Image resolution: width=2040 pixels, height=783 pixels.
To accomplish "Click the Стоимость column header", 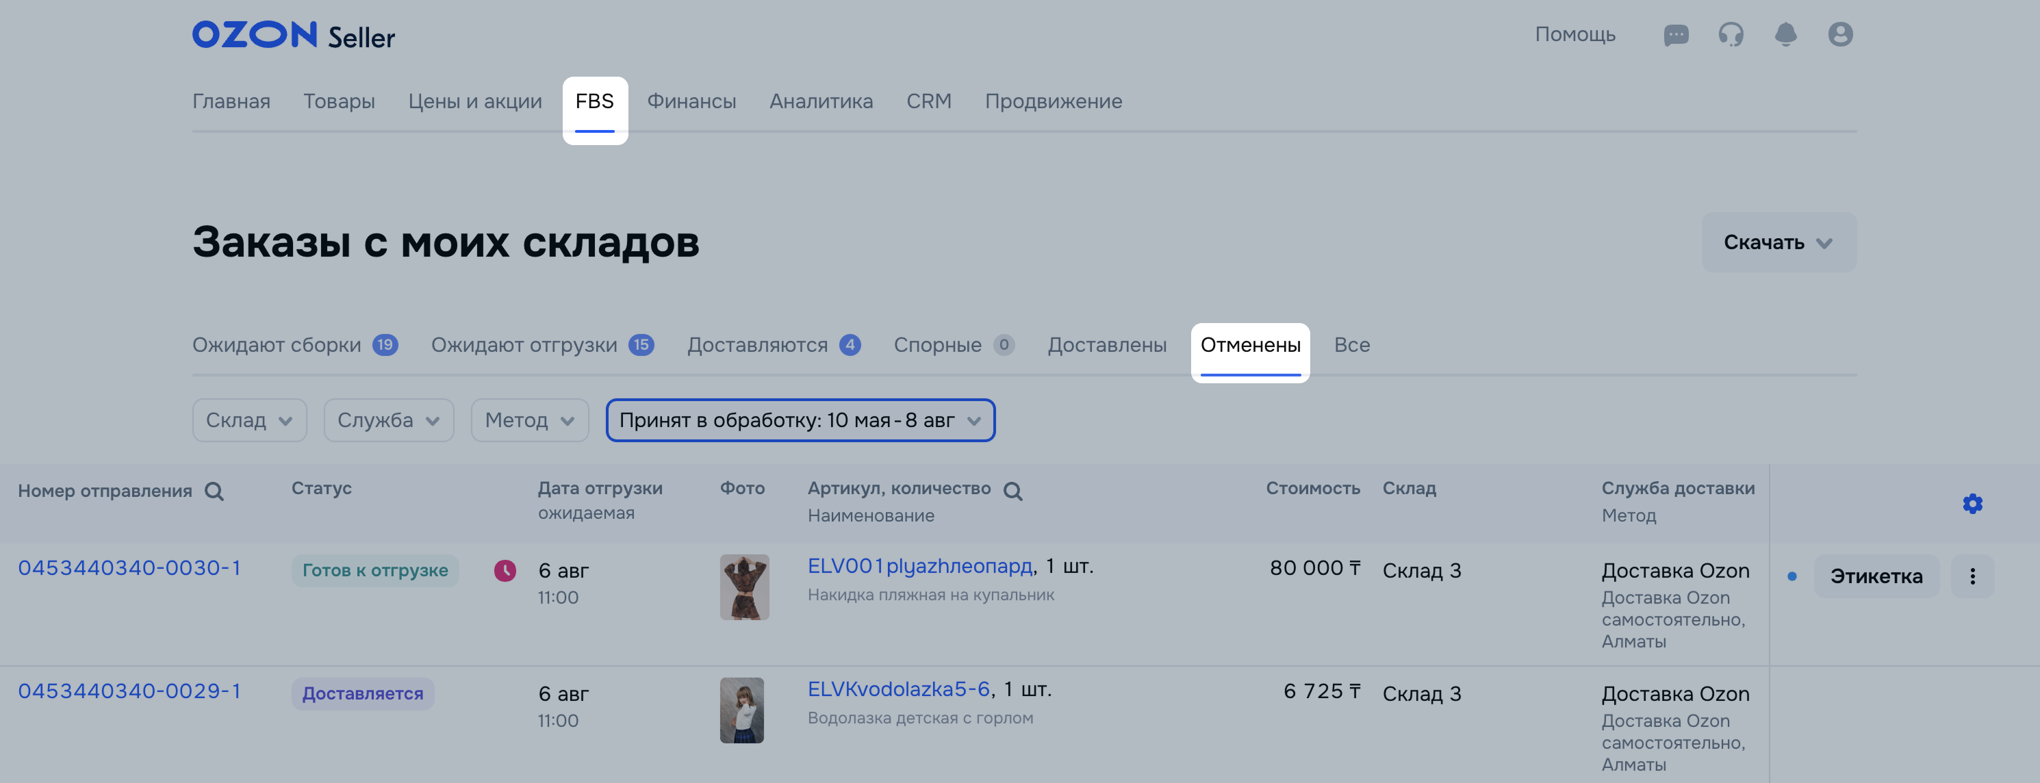I will [x=1313, y=489].
